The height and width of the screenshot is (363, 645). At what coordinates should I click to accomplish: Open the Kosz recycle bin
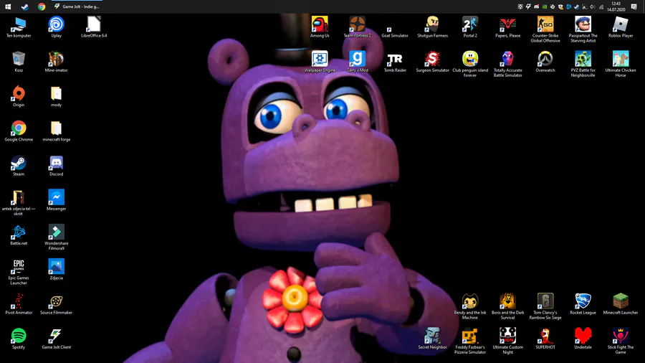click(x=19, y=62)
